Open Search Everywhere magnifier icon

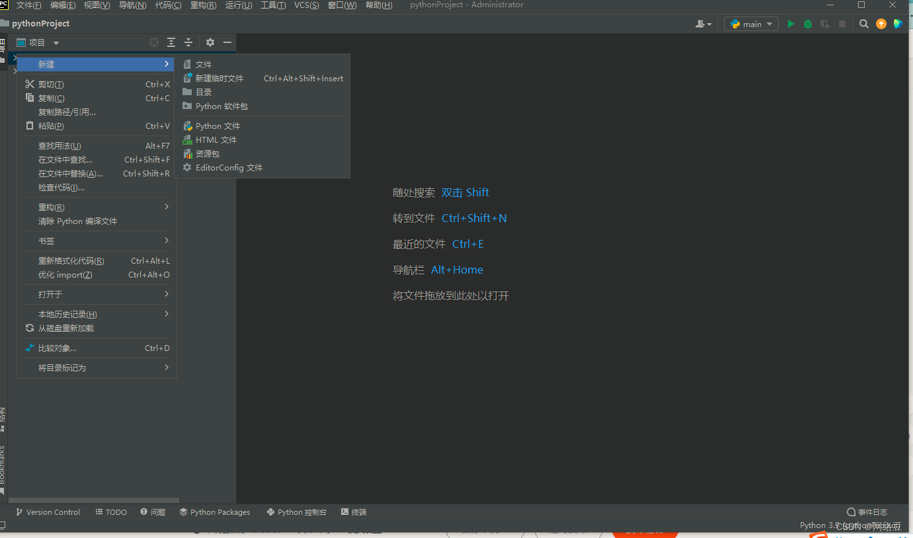tap(864, 24)
